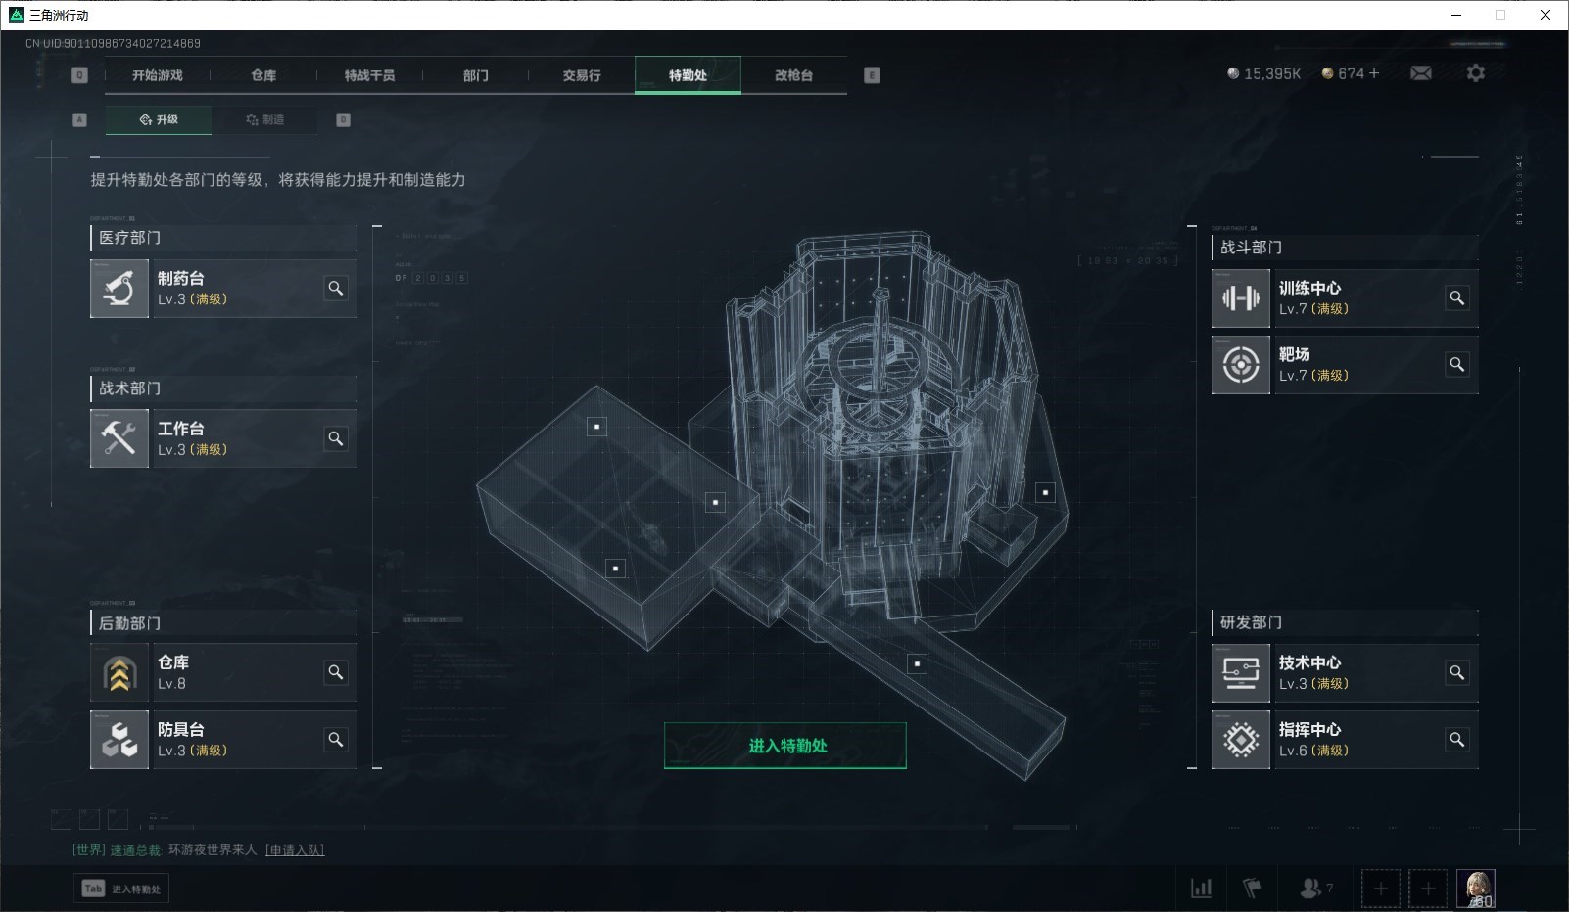
Task: Open the 开始游戏 tab
Action: click(x=158, y=75)
